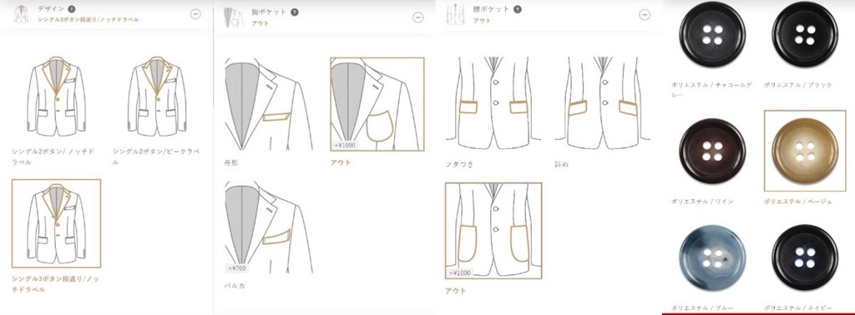The width and height of the screenshot is (855, 315).
Task: Select シングル2ボタン/ピークラペル jacket design
Action: click(157, 97)
